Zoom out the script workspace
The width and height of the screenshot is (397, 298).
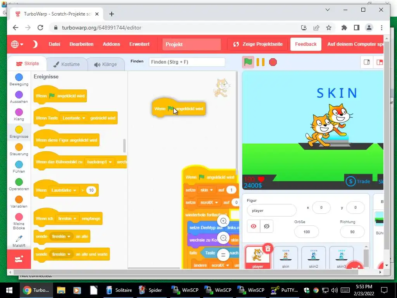click(x=223, y=238)
